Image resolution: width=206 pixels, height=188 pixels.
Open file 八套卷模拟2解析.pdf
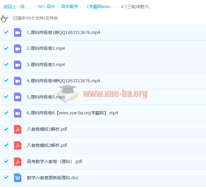tap(47, 145)
